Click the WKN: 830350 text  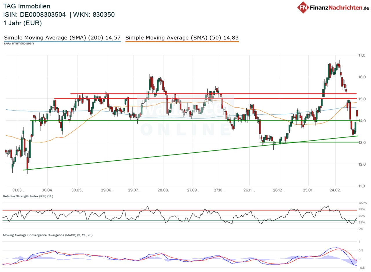(94, 15)
